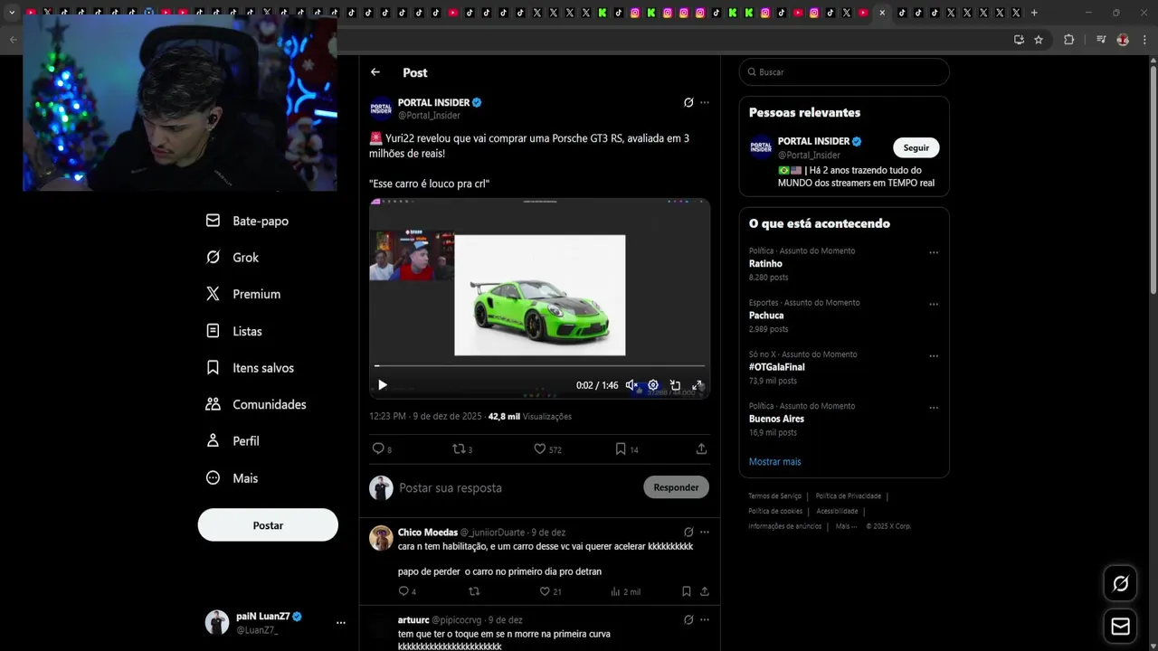
Task: Open Política de Privacidade footer link
Action: tap(848, 496)
